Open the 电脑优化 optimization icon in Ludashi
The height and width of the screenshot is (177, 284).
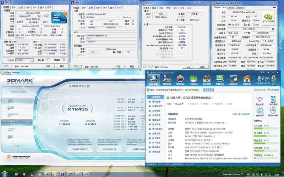[220, 80]
